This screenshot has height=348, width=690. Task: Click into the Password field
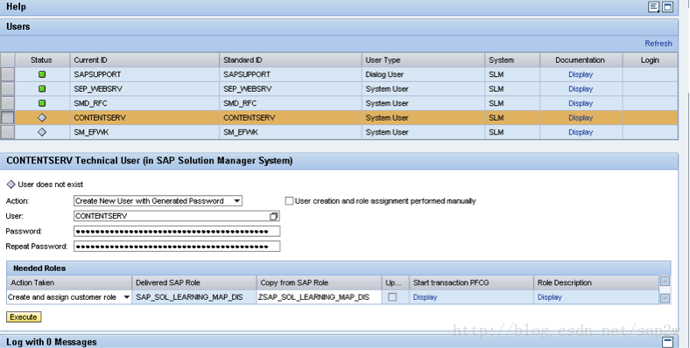point(177,231)
